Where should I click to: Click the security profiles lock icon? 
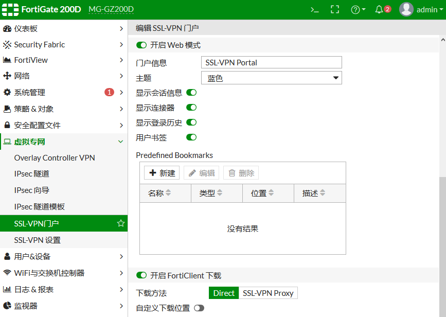click(x=7, y=125)
